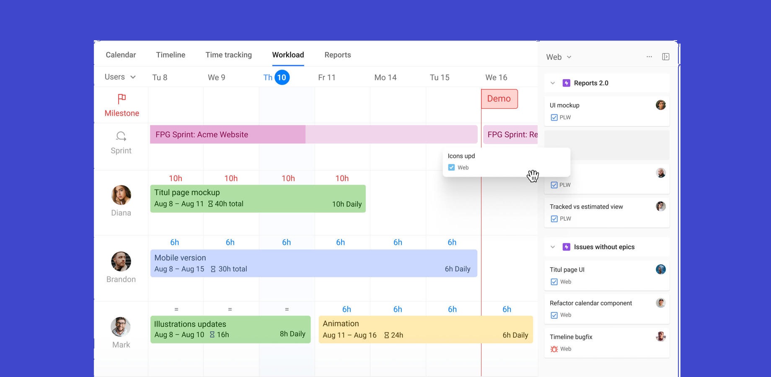Select the Sprint loop icon

121,136
